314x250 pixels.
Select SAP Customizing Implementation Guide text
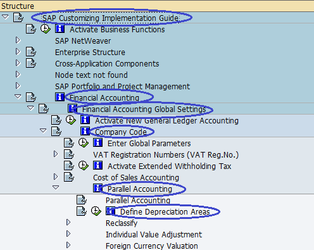(110, 18)
